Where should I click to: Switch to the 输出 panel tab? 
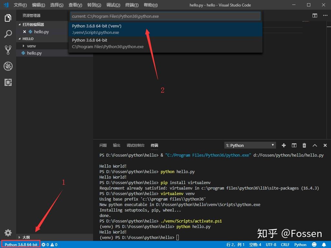116,145
